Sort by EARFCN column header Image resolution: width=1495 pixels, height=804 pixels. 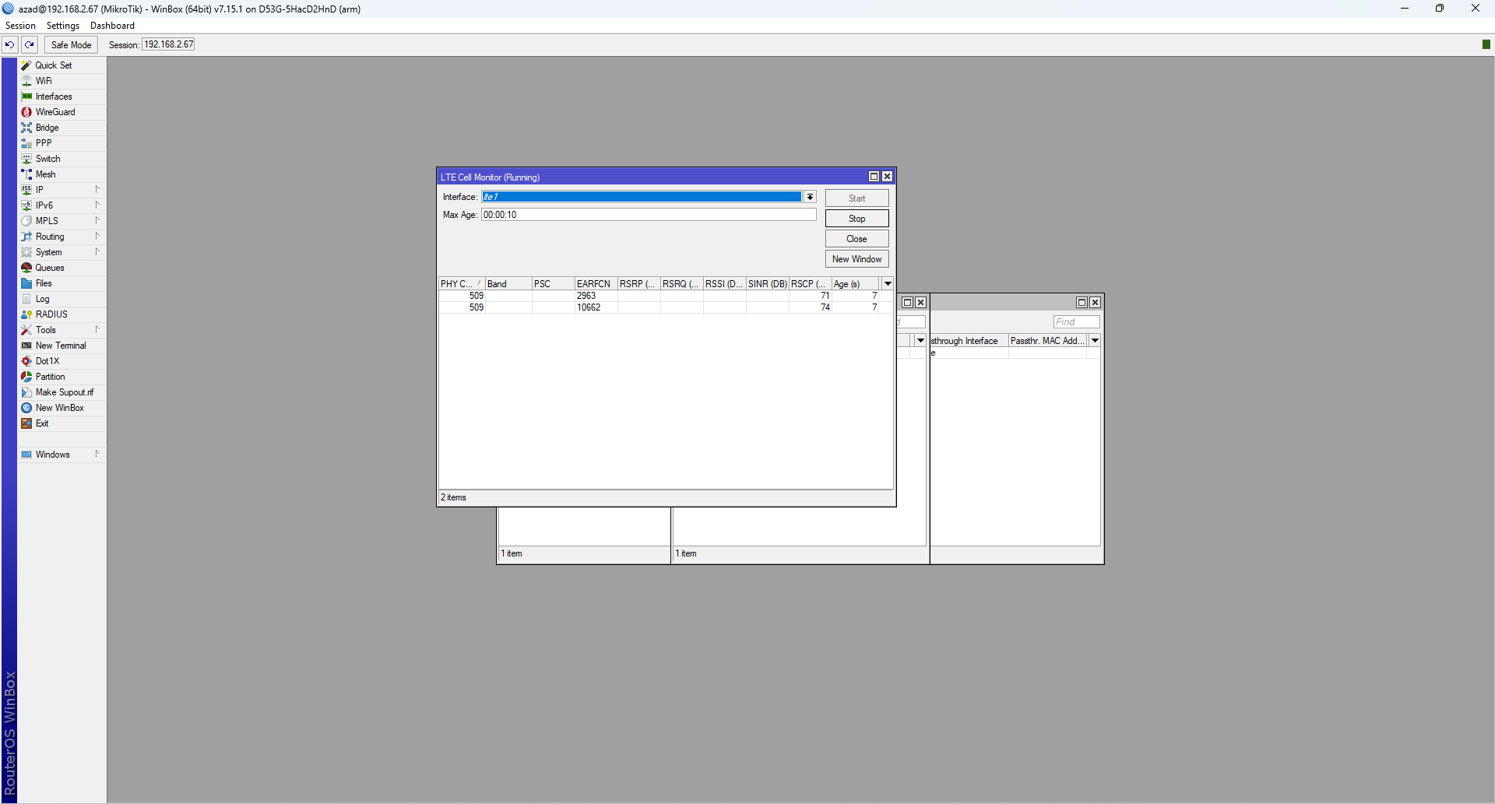point(596,284)
